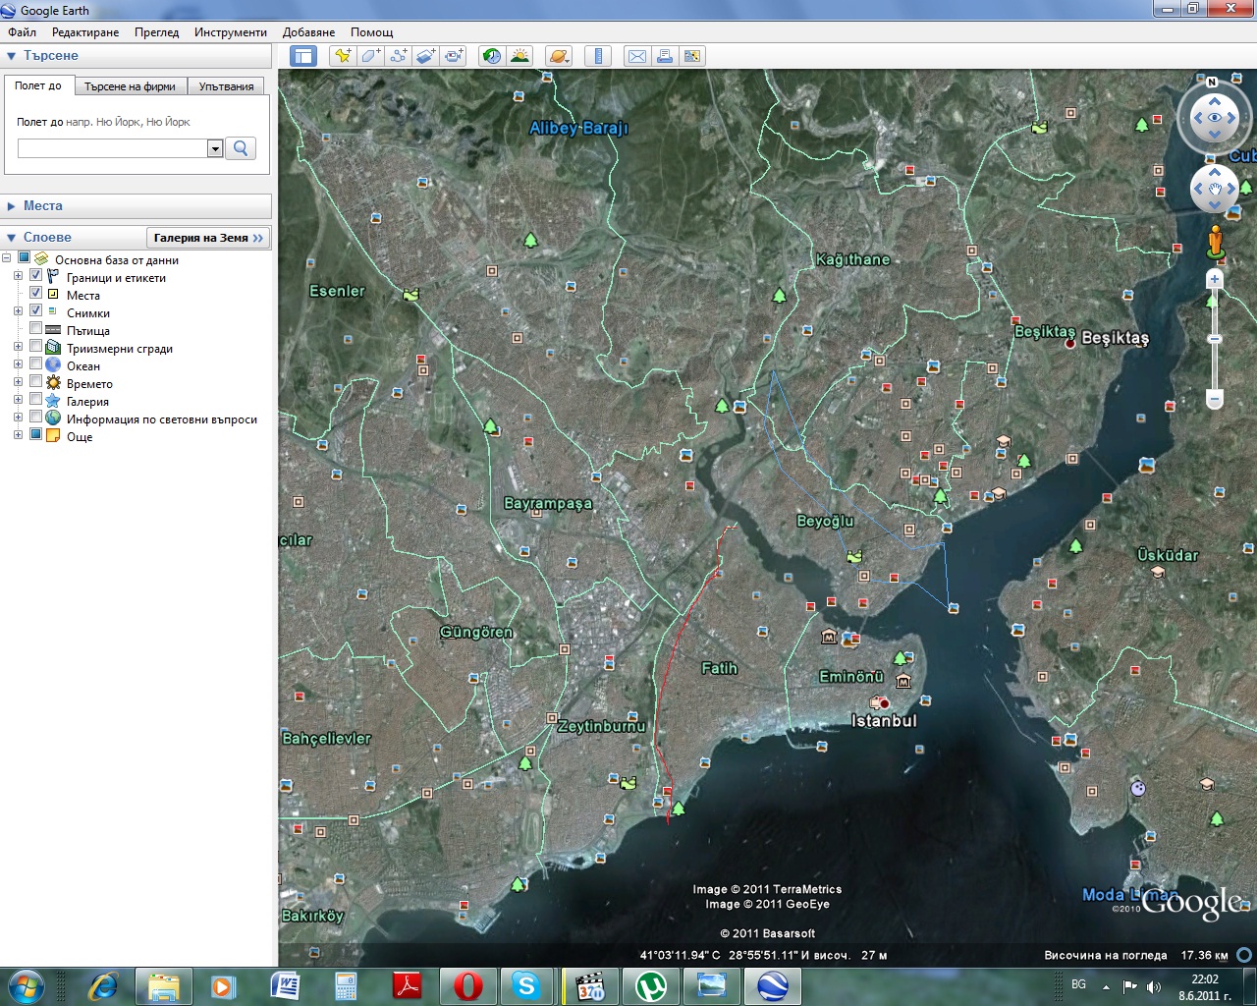The height and width of the screenshot is (1006, 1257).
Task: Enable the Галерия layer checkbox
Action: 36,400
